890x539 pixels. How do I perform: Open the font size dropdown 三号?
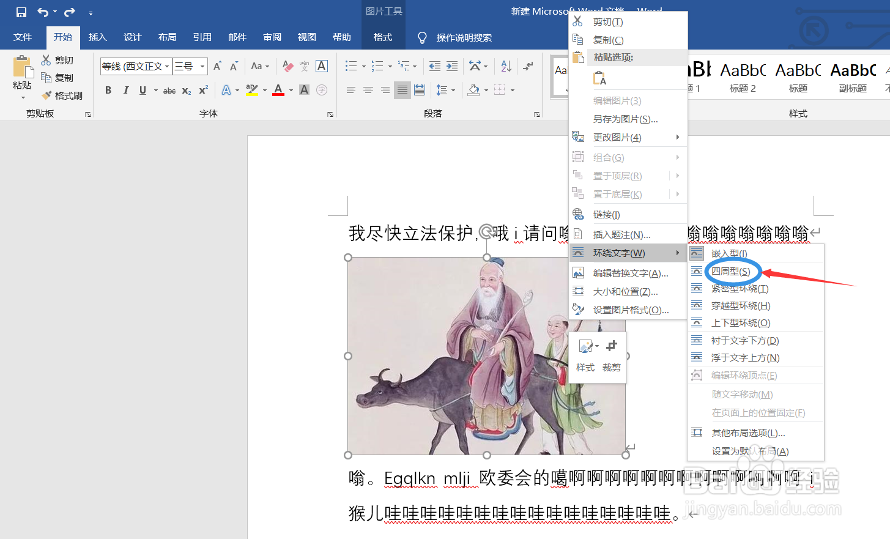tap(202, 66)
